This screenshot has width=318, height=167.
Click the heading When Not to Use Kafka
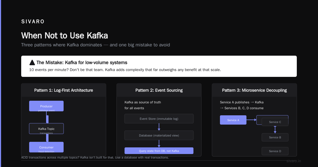click(x=64, y=36)
